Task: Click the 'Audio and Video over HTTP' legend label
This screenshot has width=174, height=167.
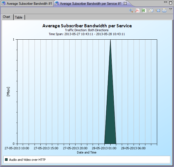Action: pos(27,160)
